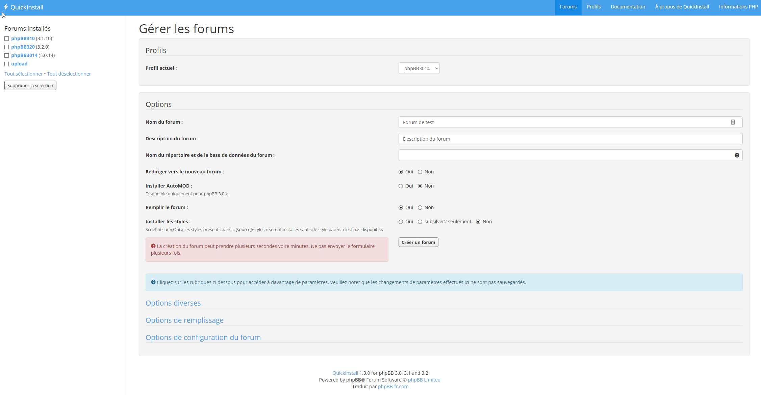Viewport: 761px width, 395px height.
Task: Tick the checkbox next to upload
Action: [6, 64]
